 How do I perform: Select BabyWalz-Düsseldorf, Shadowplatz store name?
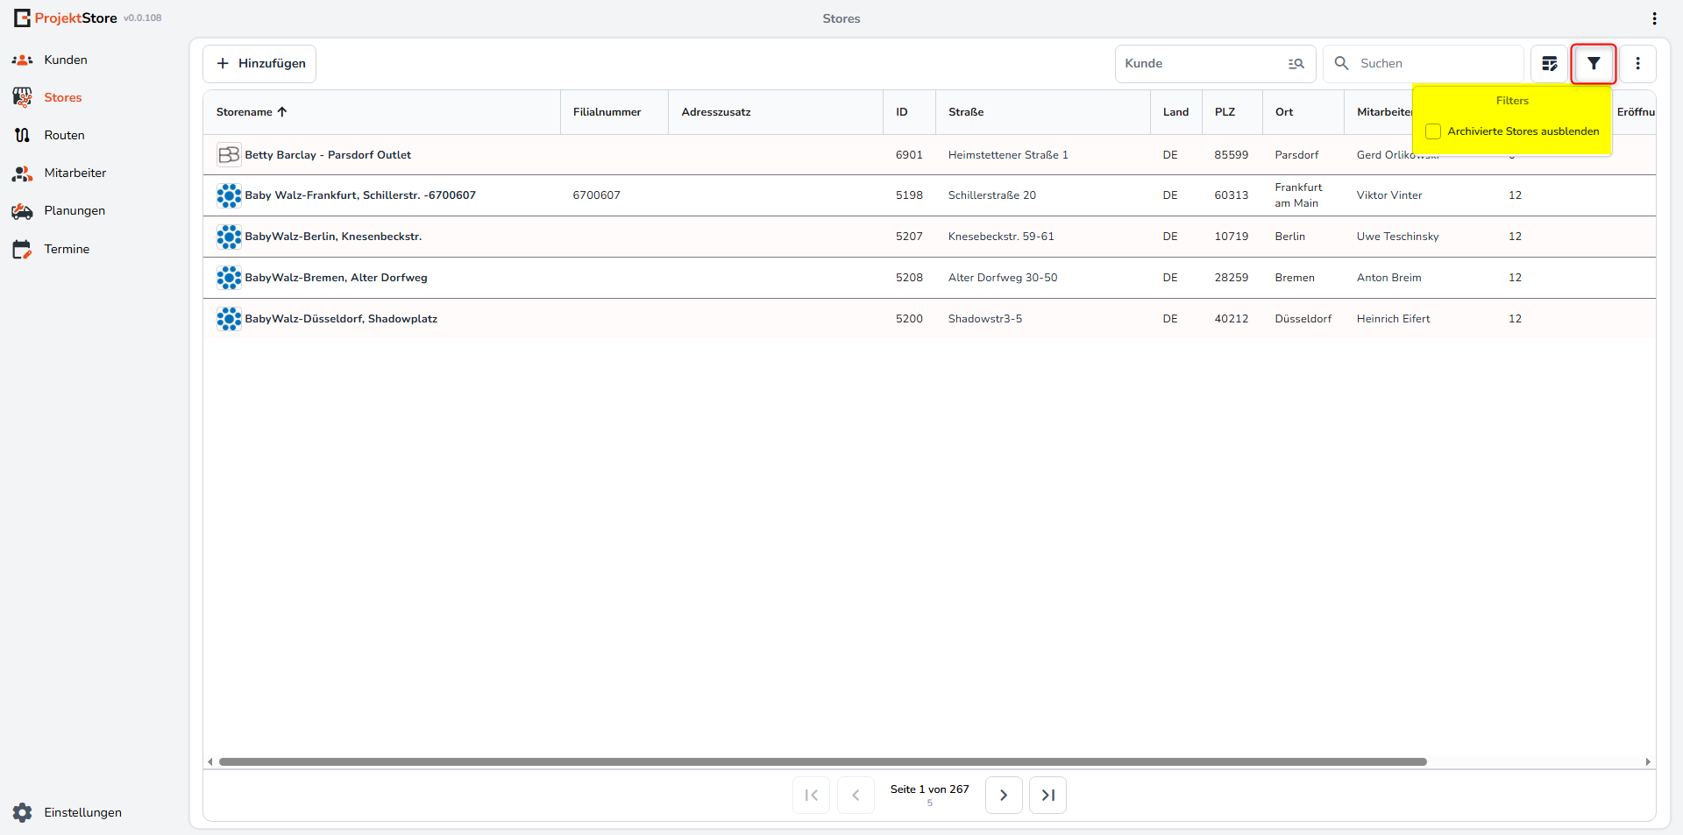(x=341, y=319)
